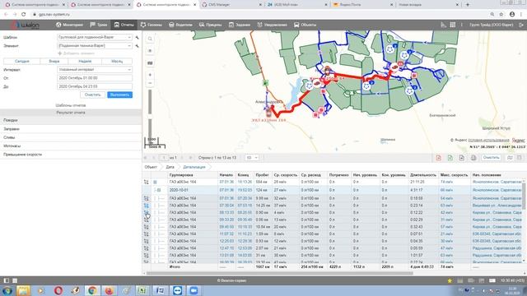The image size is (527, 296).
Task: Select the Месяц quick interval
Action: pyautogui.click(x=117, y=62)
